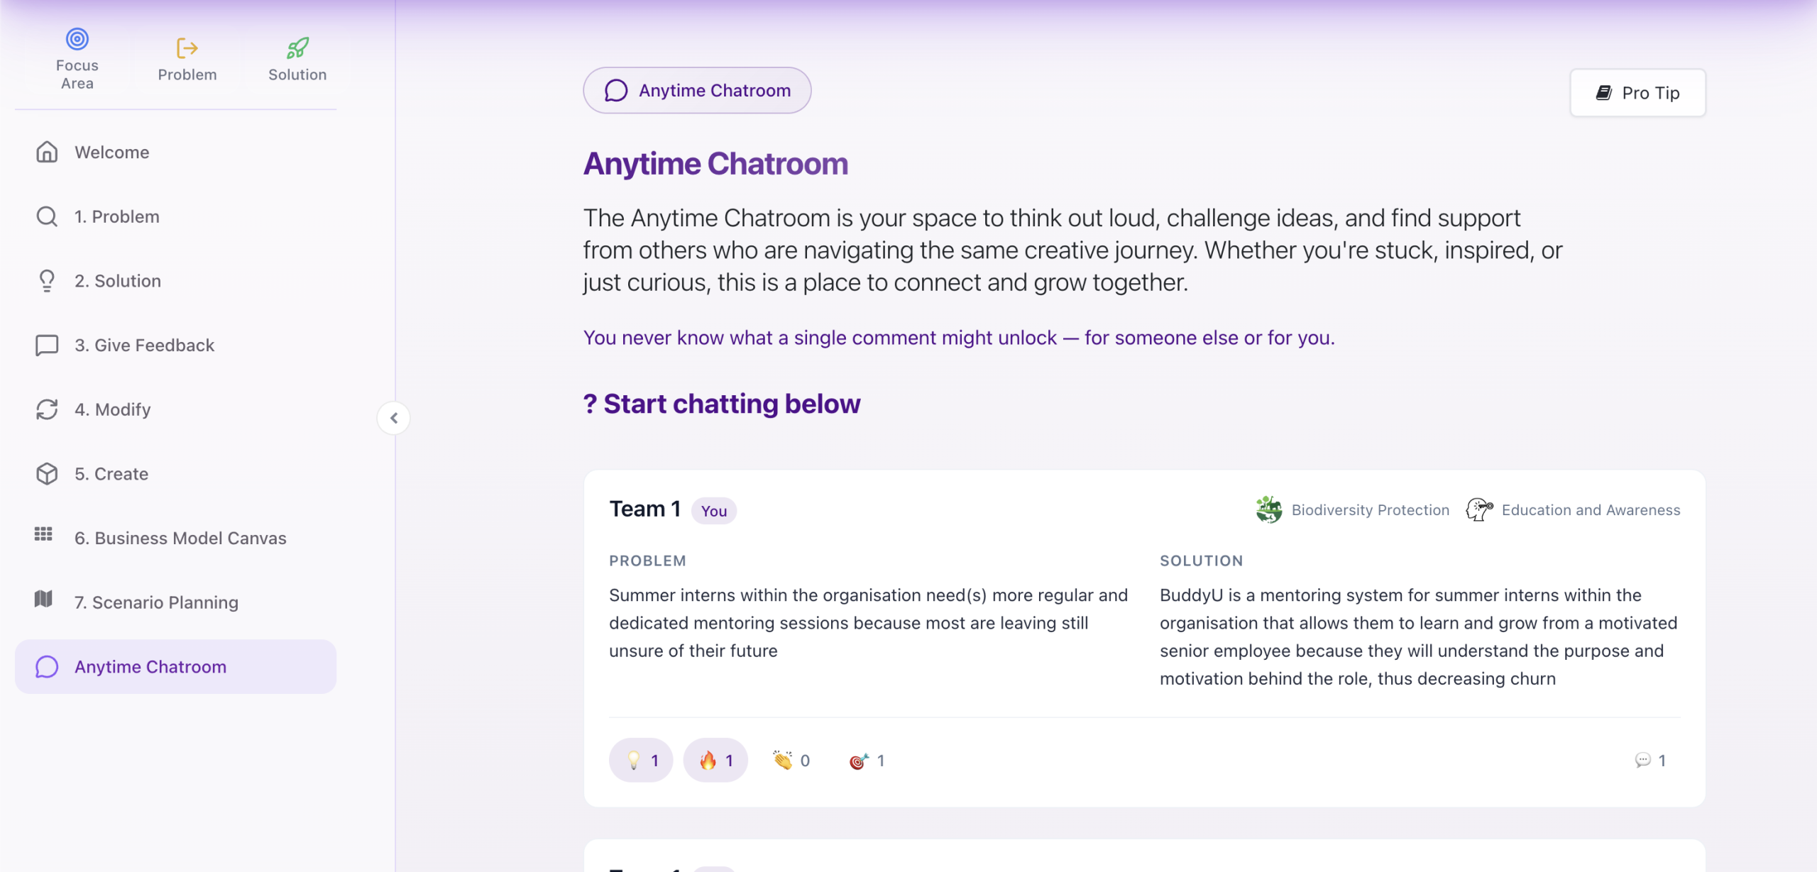Click the Solution rocket icon
1817x872 pixels.
pyautogui.click(x=297, y=48)
